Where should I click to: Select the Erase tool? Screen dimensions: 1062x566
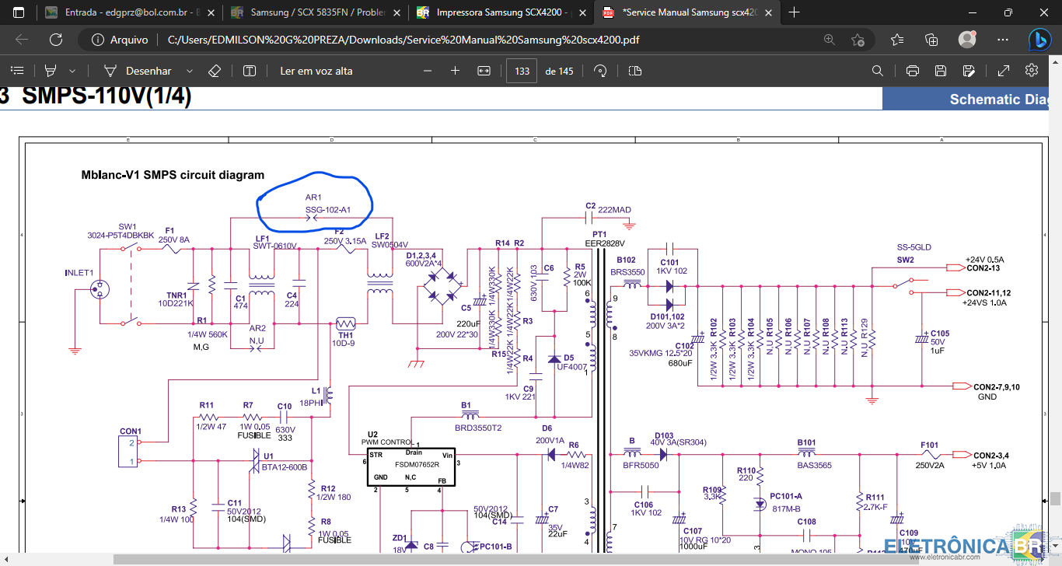[x=215, y=71]
